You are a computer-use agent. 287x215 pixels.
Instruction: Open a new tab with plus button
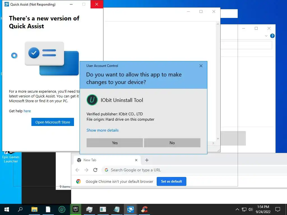click(x=147, y=160)
